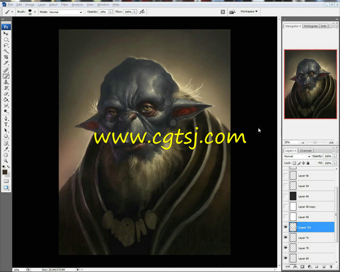
Task: Open the layer Opacity slider arrow
Action: 334,156
